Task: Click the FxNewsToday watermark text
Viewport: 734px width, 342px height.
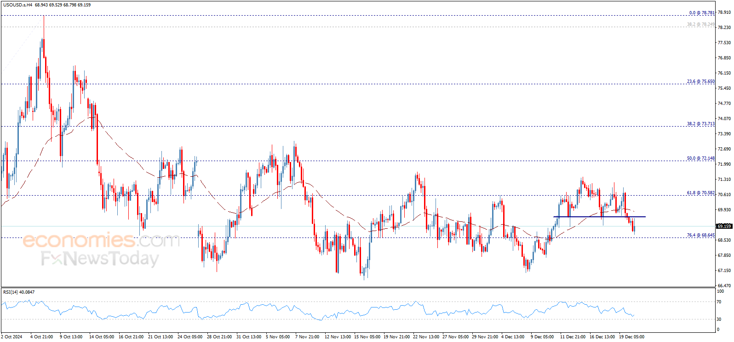Action: coord(100,258)
